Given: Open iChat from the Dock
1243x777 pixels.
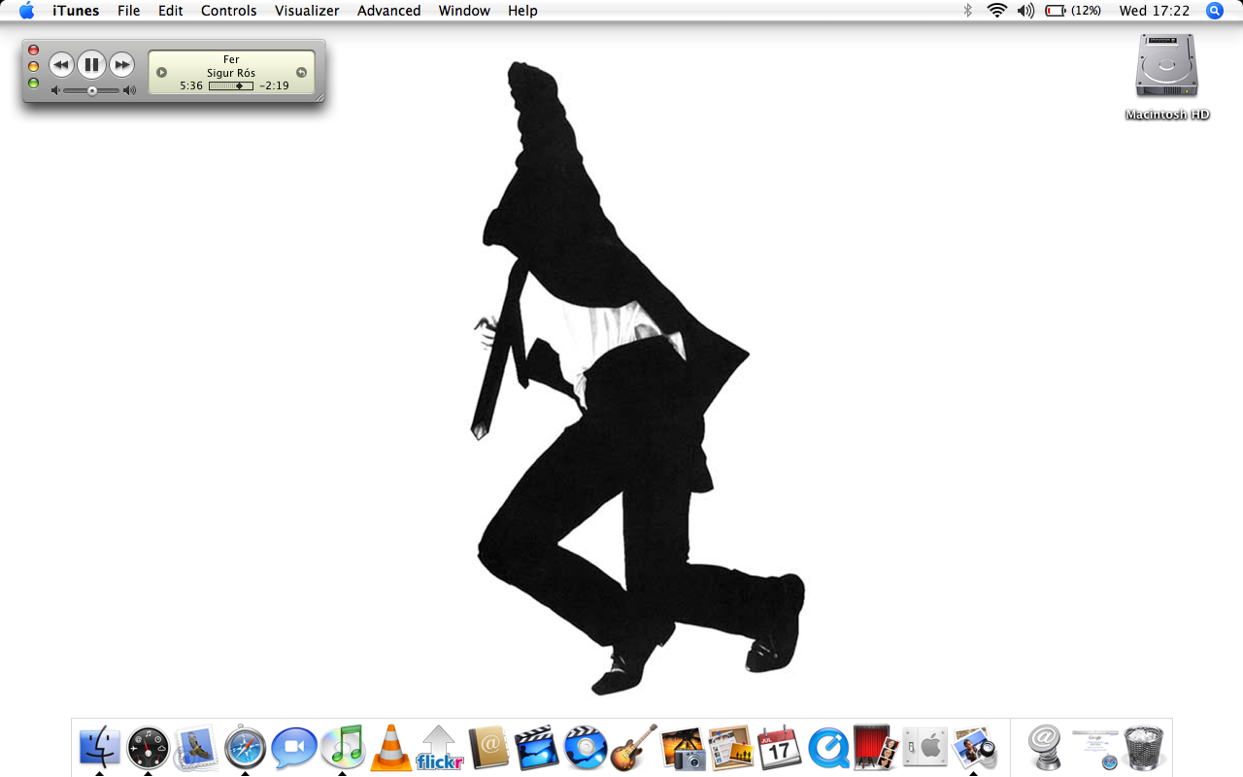Looking at the screenshot, I should coord(293,748).
